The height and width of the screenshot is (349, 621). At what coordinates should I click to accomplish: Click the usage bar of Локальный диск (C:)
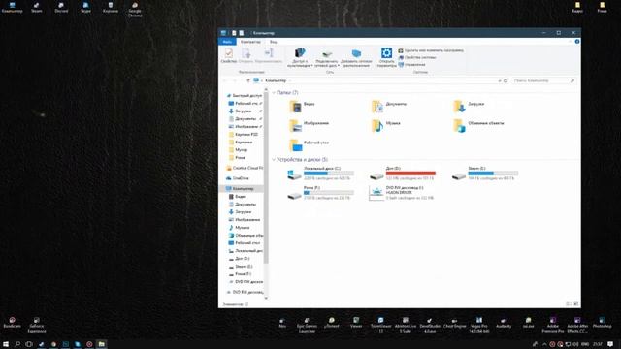coord(328,174)
